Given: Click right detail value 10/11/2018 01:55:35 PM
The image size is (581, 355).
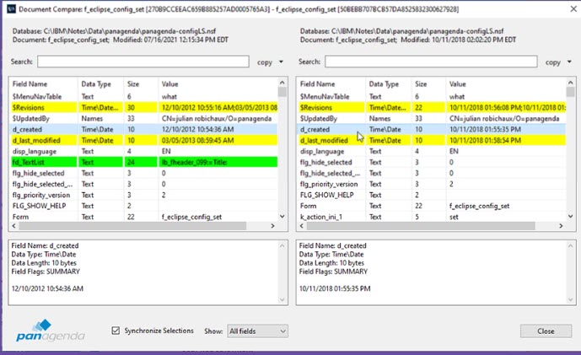Looking at the screenshot, I should (335, 288).
